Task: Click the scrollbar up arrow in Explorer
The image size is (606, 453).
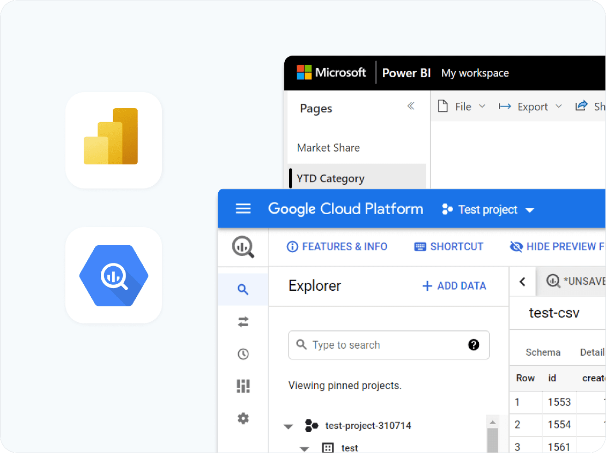Action: (x=493, y=422)
